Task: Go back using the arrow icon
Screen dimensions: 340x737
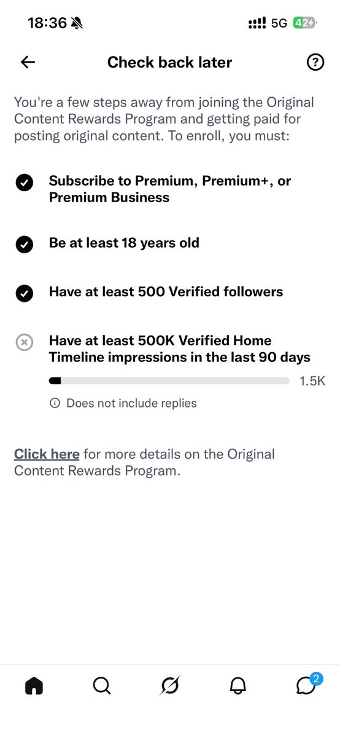Action: click(28, 62)
